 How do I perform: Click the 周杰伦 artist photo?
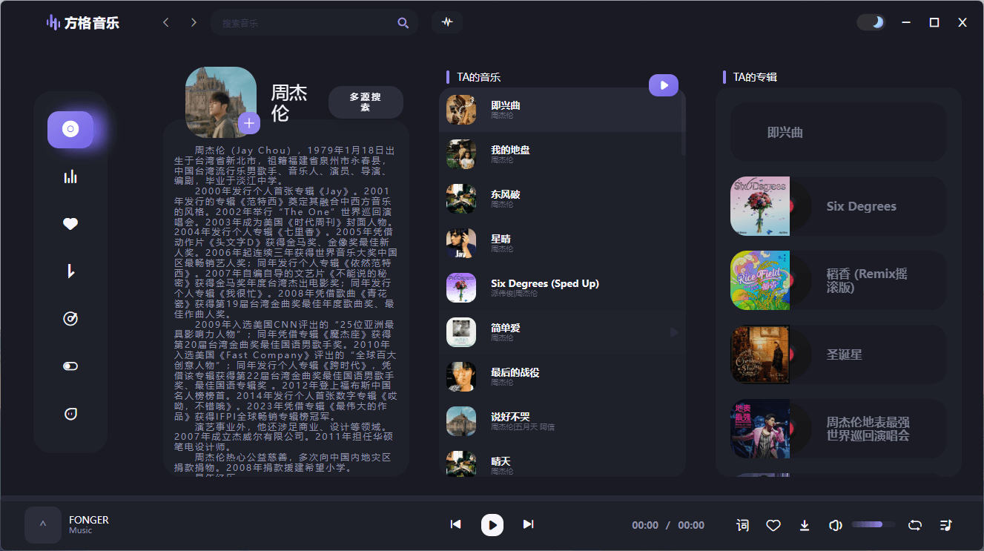221,102
